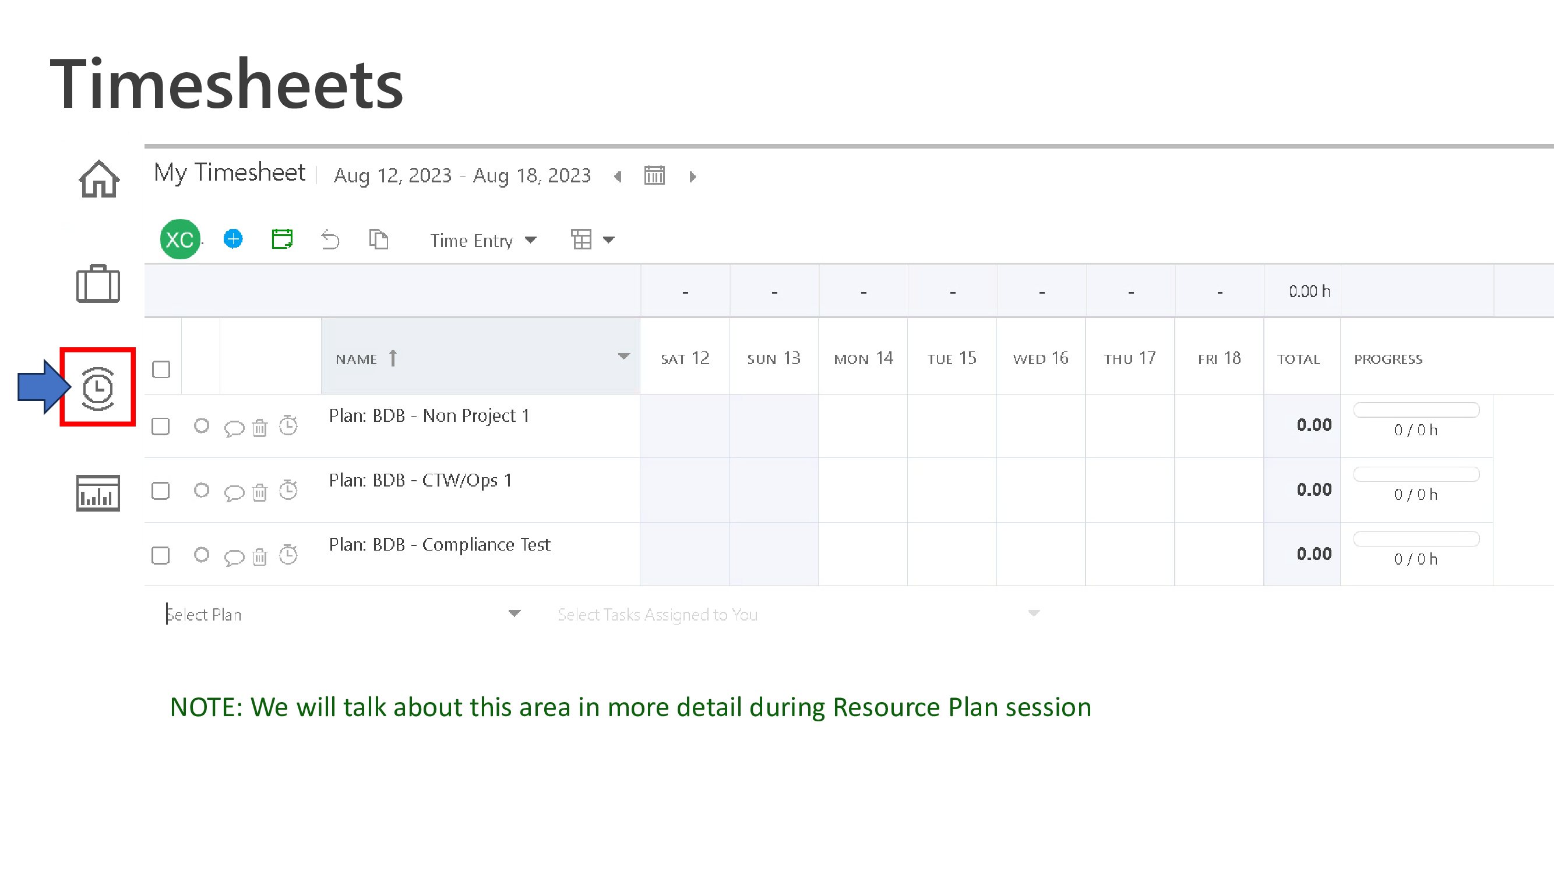Image resolution: width=1554 pixels, height=874 pixels.
Task: Tick checkbox for Plan: BDB - Non Project 1
Action: [x=160, y=427]
